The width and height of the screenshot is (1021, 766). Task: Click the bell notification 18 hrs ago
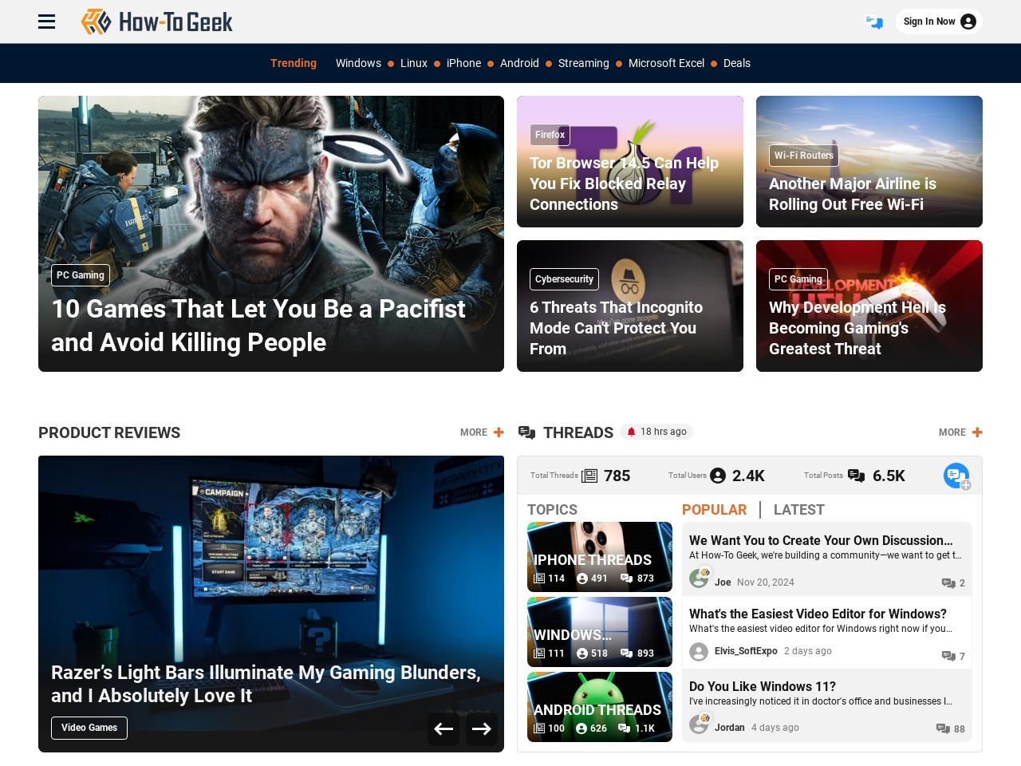point(656,432)
